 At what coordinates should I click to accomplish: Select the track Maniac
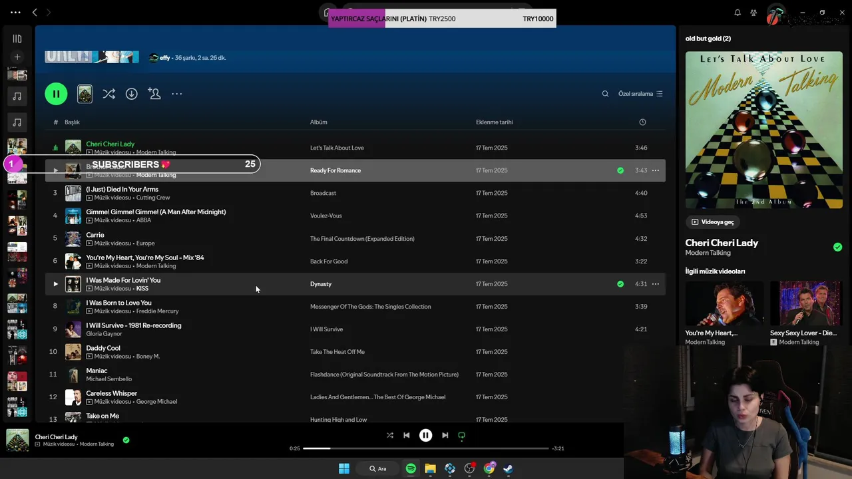click(97, 371)
